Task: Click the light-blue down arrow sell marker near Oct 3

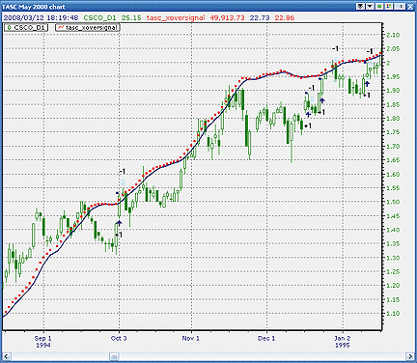Action: point(123,182)
